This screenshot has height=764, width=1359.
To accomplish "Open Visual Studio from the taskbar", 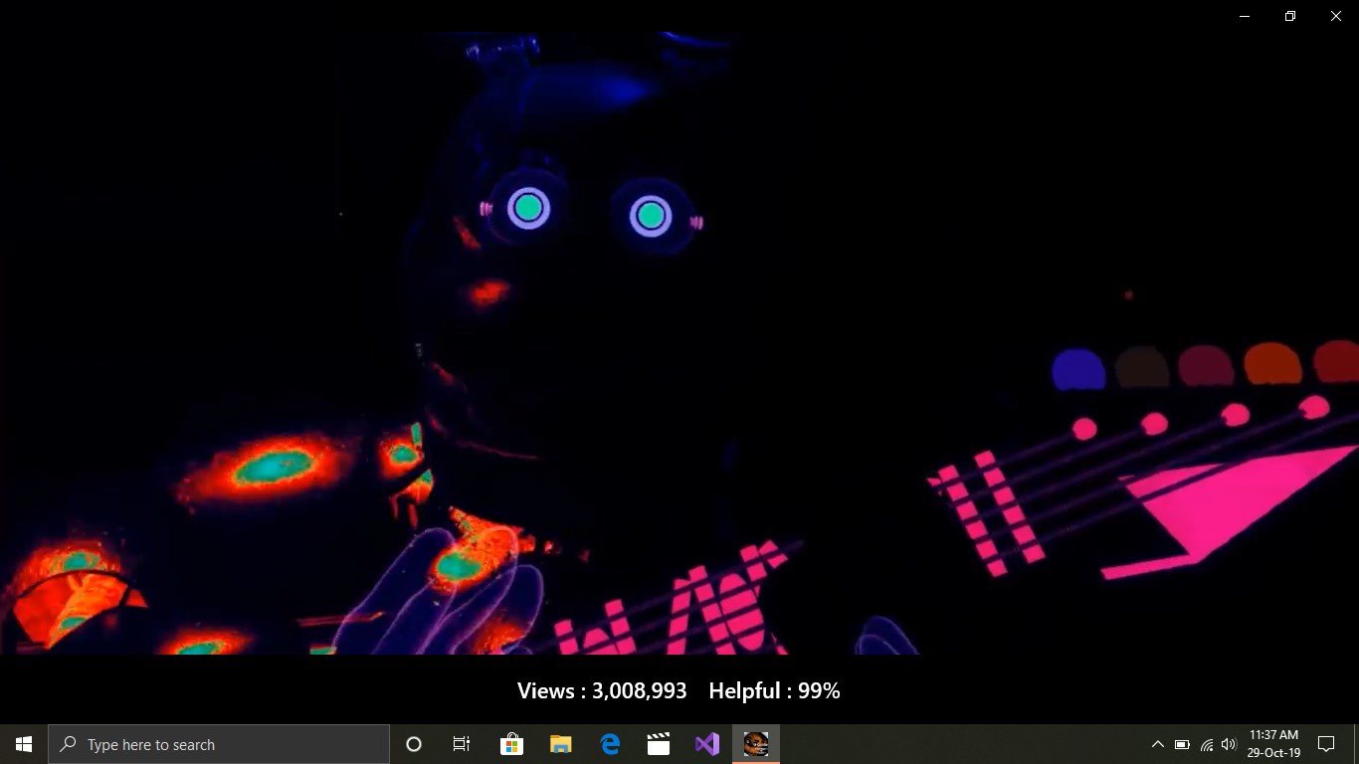I will 706,744.
